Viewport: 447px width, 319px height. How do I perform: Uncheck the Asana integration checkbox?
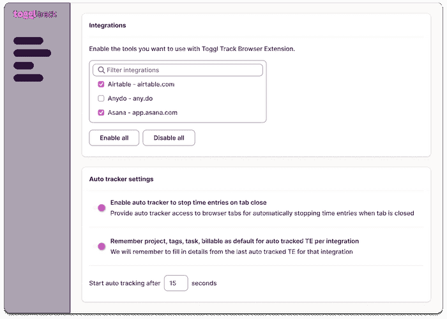point(101,113)
